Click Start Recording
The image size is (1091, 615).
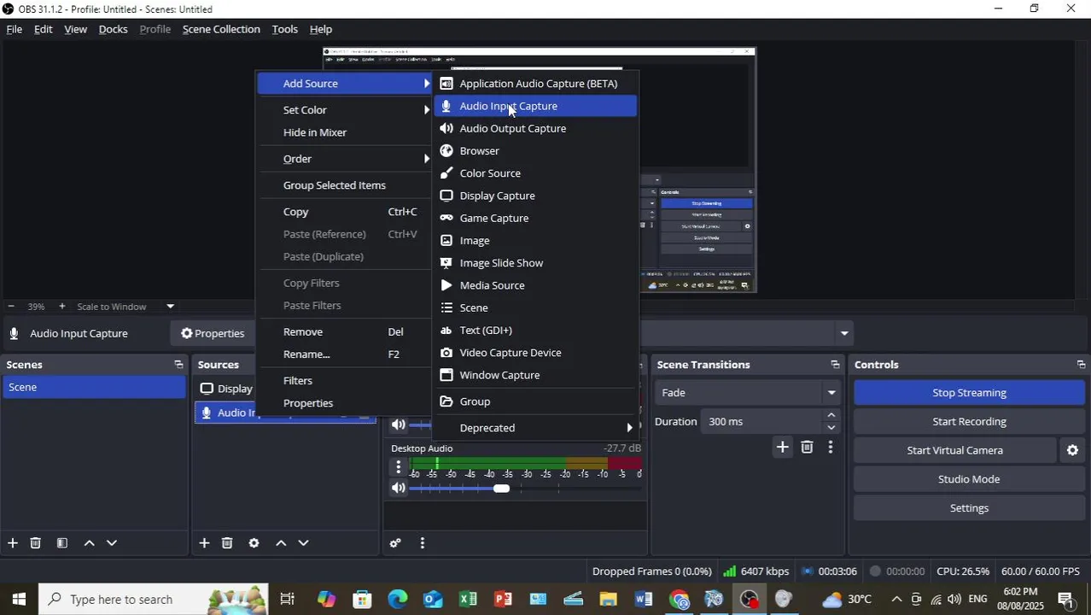969,421
